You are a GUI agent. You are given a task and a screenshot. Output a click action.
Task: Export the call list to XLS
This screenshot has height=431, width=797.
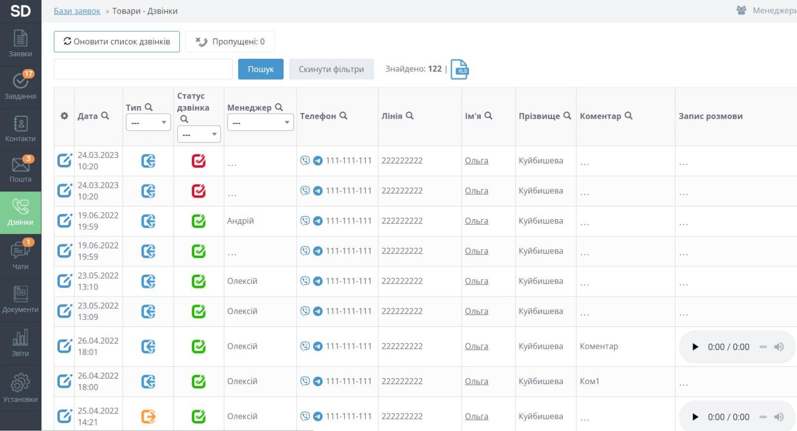pos(459,70)
